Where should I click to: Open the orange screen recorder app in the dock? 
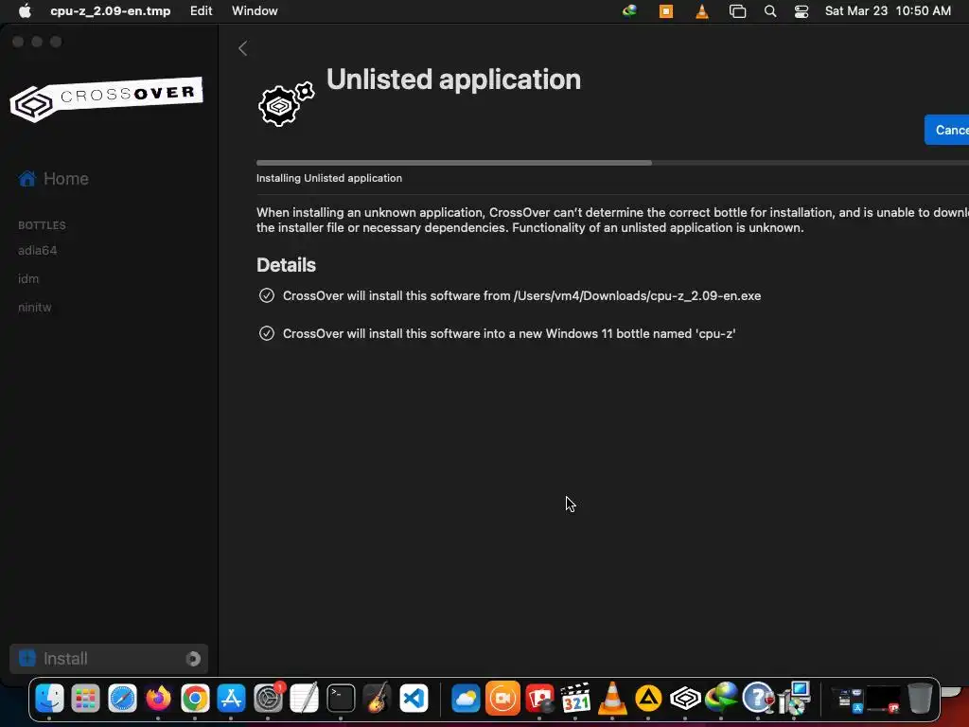pos(502,700)
